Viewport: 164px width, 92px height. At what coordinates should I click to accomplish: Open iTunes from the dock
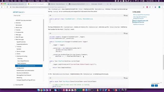[67, 90]
